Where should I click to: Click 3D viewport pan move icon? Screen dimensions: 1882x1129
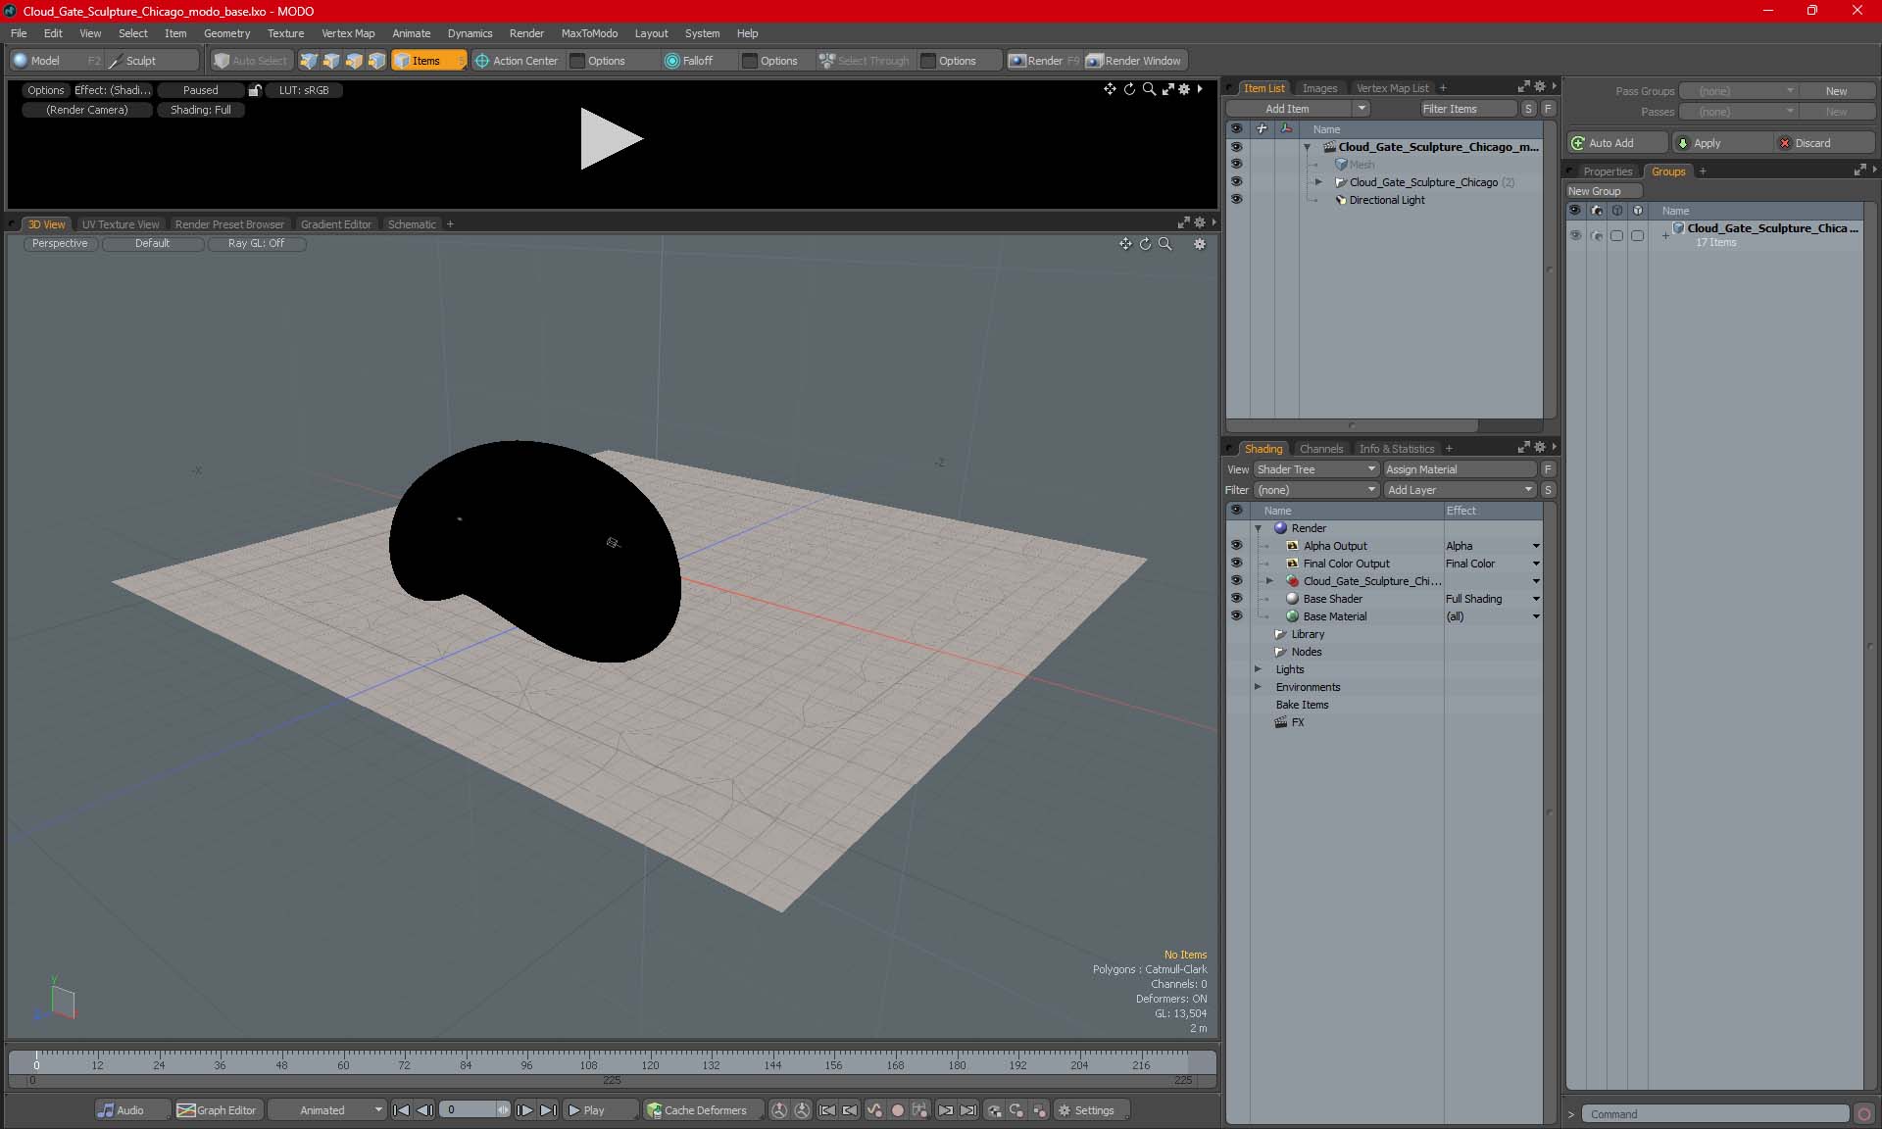[x=1125, y=244]
